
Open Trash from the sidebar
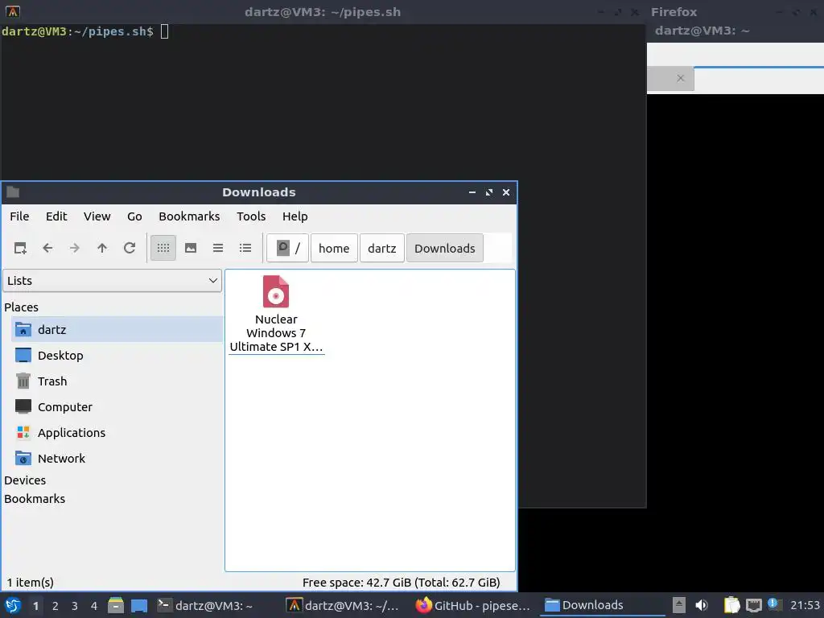pyautogui.click(x=117, y=381)
